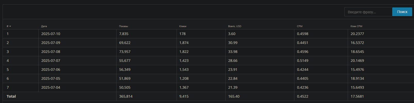Click clicks value 1,423 in row 4
This screenshot has height=103, width=414.
[x=184, y=61]
